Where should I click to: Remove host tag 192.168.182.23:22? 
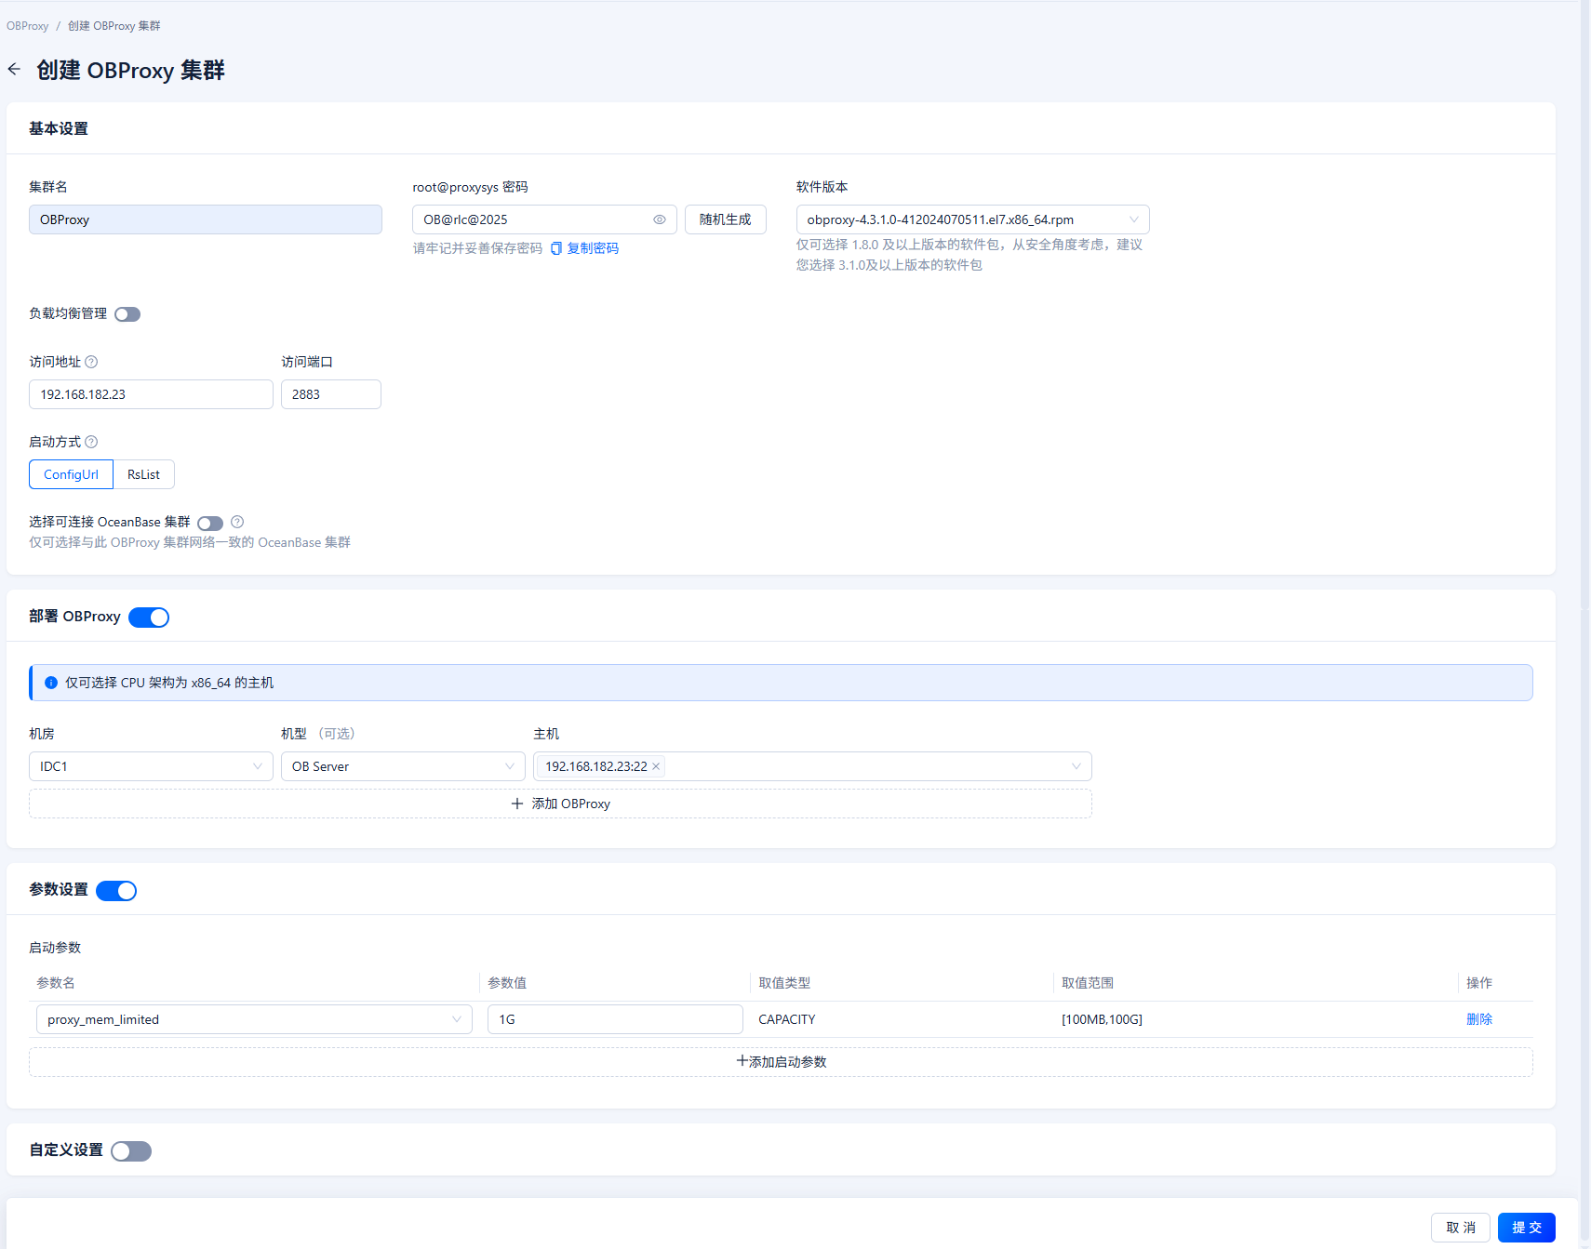click(656, 766)
